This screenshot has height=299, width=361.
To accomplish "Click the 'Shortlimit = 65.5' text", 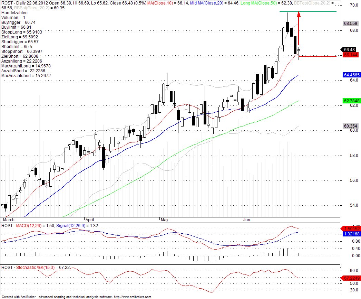I will [17, 47].
